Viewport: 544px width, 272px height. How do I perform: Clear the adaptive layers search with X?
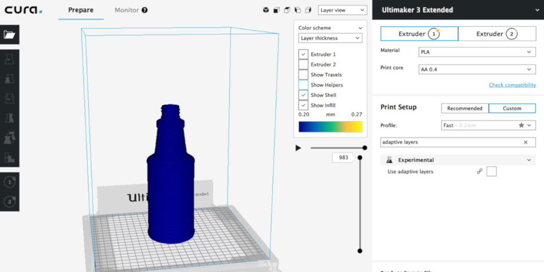coord(525,143)
